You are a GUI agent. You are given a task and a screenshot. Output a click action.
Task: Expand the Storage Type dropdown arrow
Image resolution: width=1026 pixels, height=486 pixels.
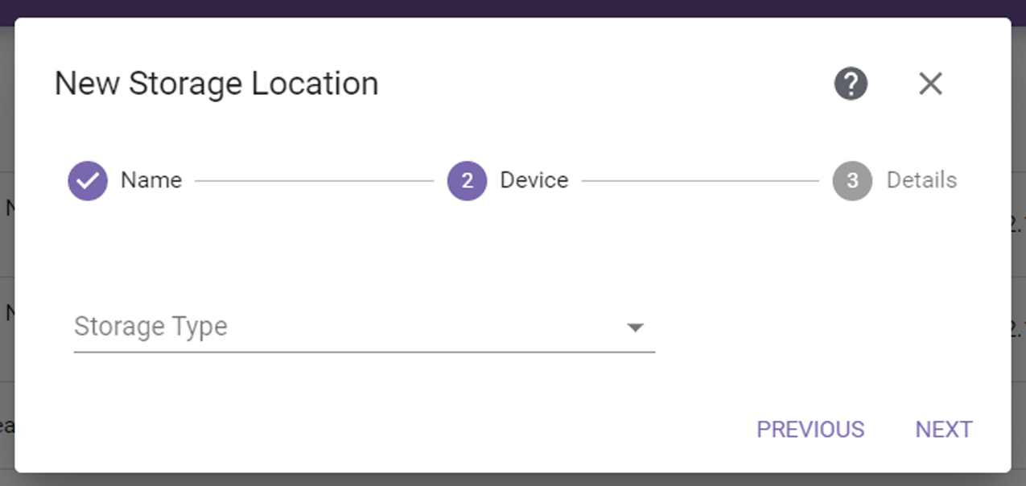coord(636,327)
